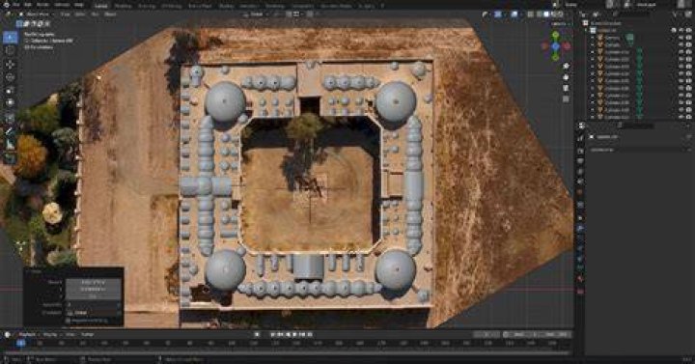This screenshot has height=364, width=695.
Task: Click the viewport zoom magnifier icon
Action: tap(566, 66)
